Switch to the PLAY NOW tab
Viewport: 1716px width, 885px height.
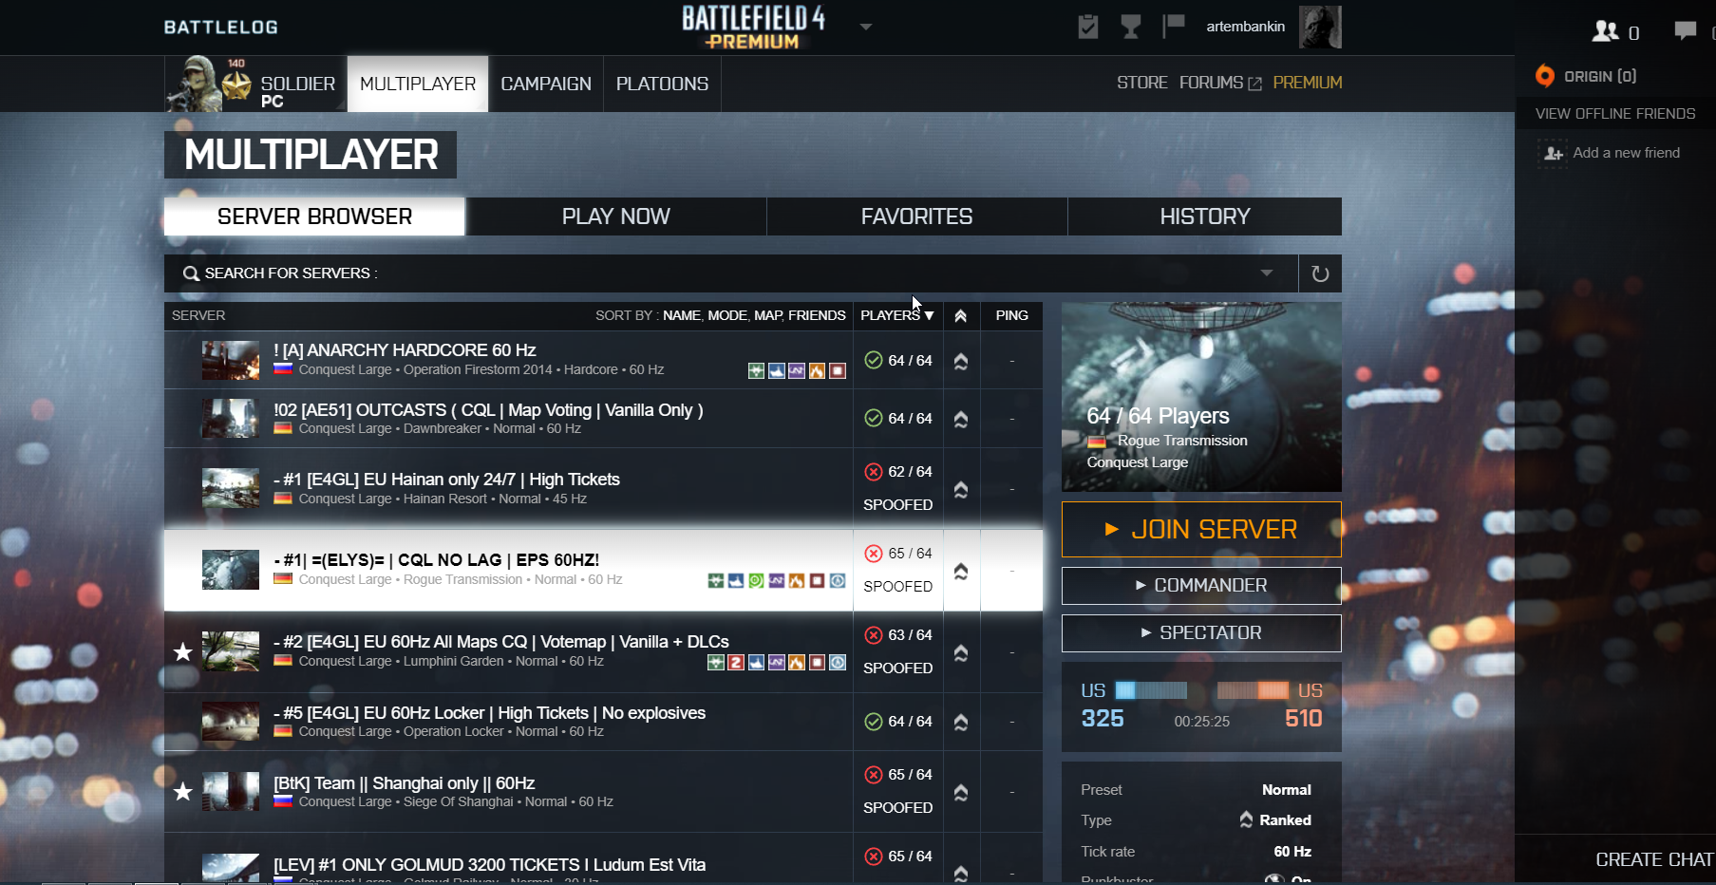pyautogui.click(x=615, y=217)
